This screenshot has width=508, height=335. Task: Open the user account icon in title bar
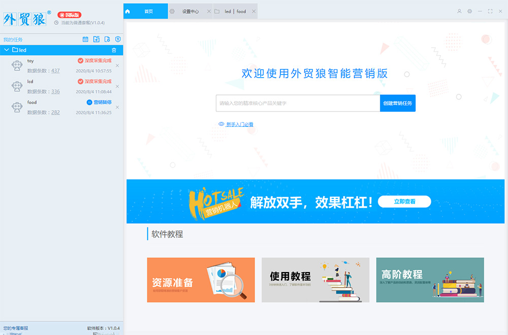point(459,11)
